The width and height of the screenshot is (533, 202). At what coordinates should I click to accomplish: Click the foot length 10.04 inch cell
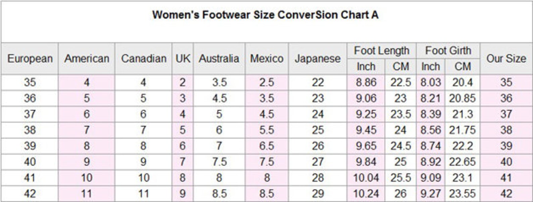tap(366, 178)
